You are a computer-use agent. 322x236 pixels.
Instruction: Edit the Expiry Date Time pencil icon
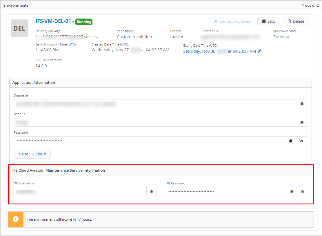coord(259,51)
